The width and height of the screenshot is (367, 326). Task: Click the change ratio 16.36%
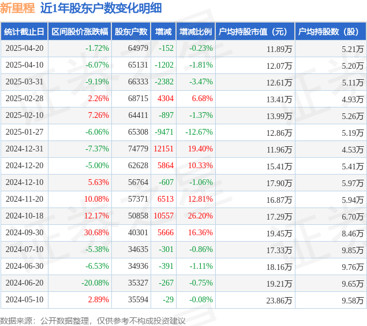click(x=201, y=233)
